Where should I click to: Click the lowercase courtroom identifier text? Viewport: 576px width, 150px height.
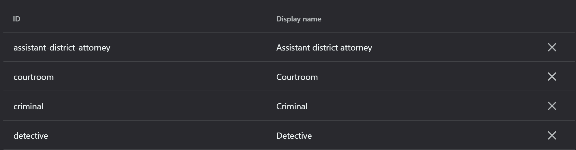[33, 77]
